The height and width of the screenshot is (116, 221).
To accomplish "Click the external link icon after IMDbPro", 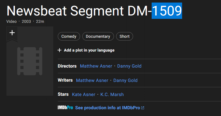I will (143, 108).
